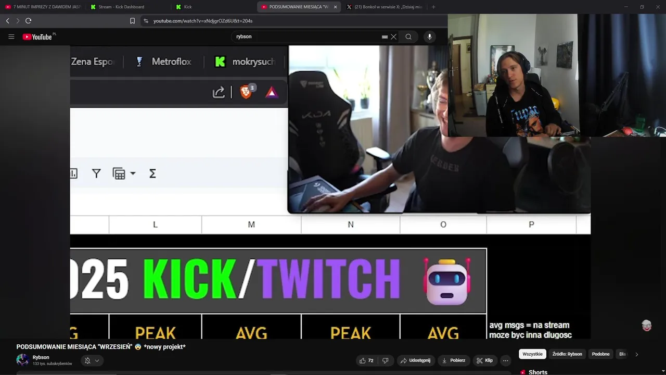
Task: Dislike the video
Action: 386,360
